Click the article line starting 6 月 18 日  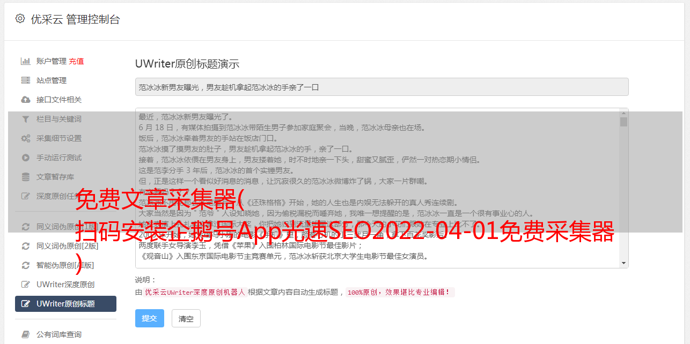tap(282, 128)
